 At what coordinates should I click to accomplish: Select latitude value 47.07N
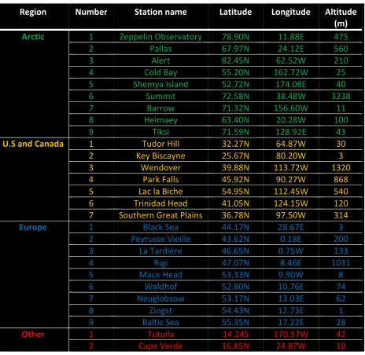[235, 263]
